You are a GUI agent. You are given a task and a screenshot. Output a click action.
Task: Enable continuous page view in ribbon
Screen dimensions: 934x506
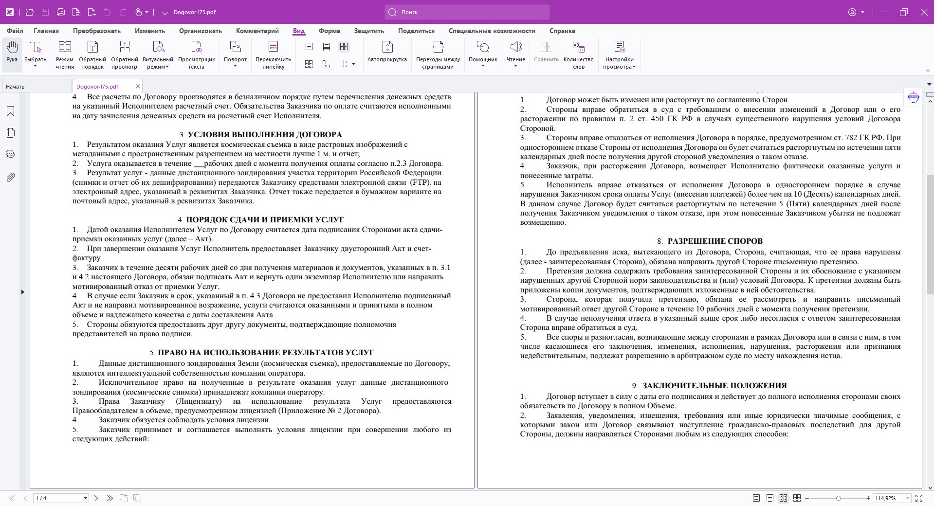[x=327, y=47]
